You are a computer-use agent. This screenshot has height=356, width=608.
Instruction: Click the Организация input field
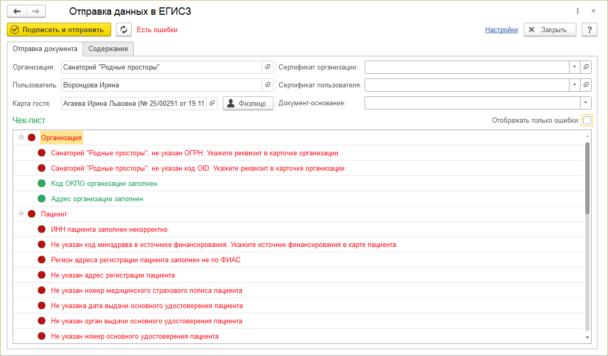click(x=162, y=67)
